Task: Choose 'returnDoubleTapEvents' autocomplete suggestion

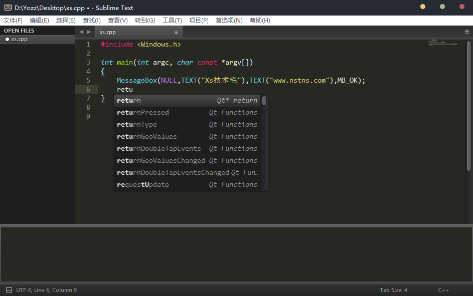Action: [187, 149]
